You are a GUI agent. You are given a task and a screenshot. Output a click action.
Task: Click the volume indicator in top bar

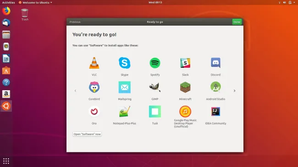tap(285, 2)
